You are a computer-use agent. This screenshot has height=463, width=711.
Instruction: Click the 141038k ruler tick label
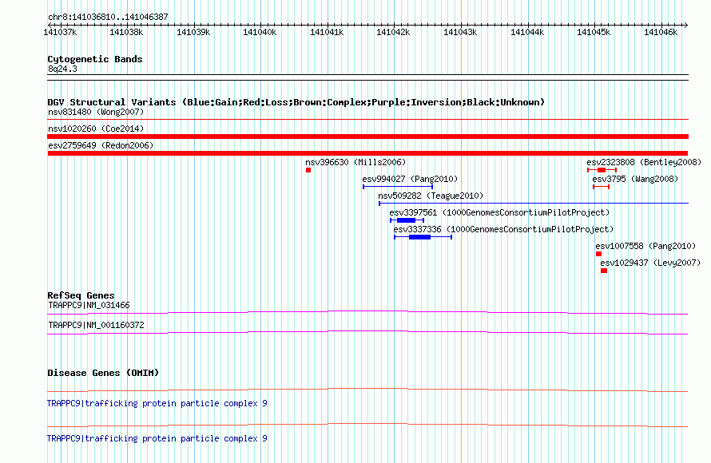point(126,32)
